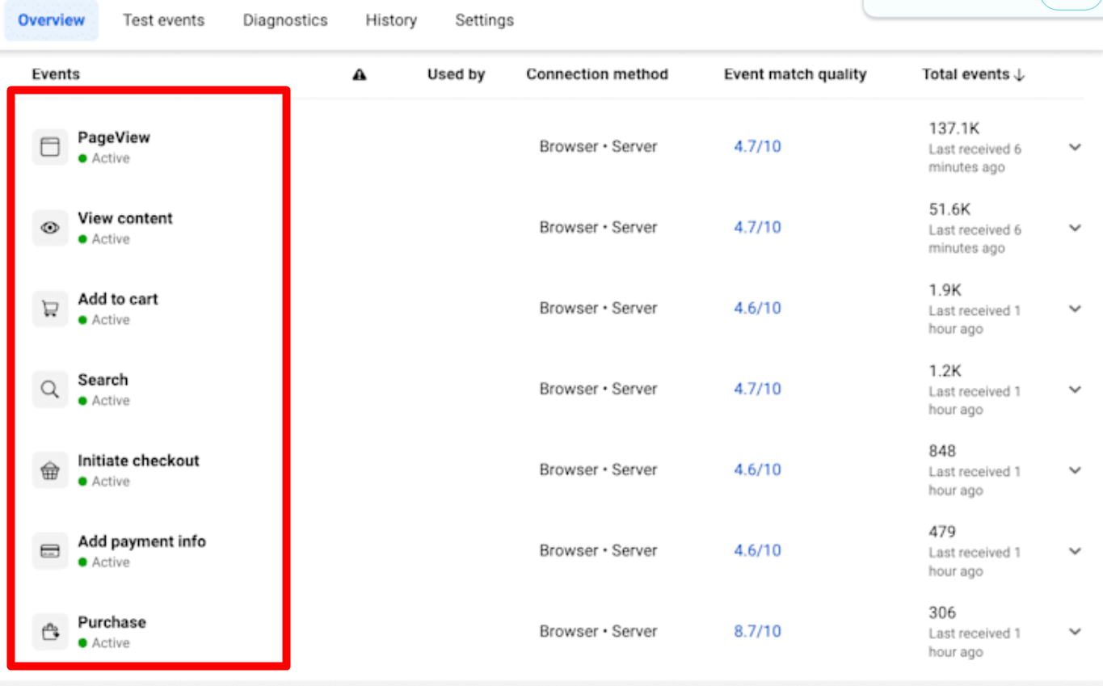Go to the History tab
This screenshot has width=1103, height=686.
coord(391,20)
